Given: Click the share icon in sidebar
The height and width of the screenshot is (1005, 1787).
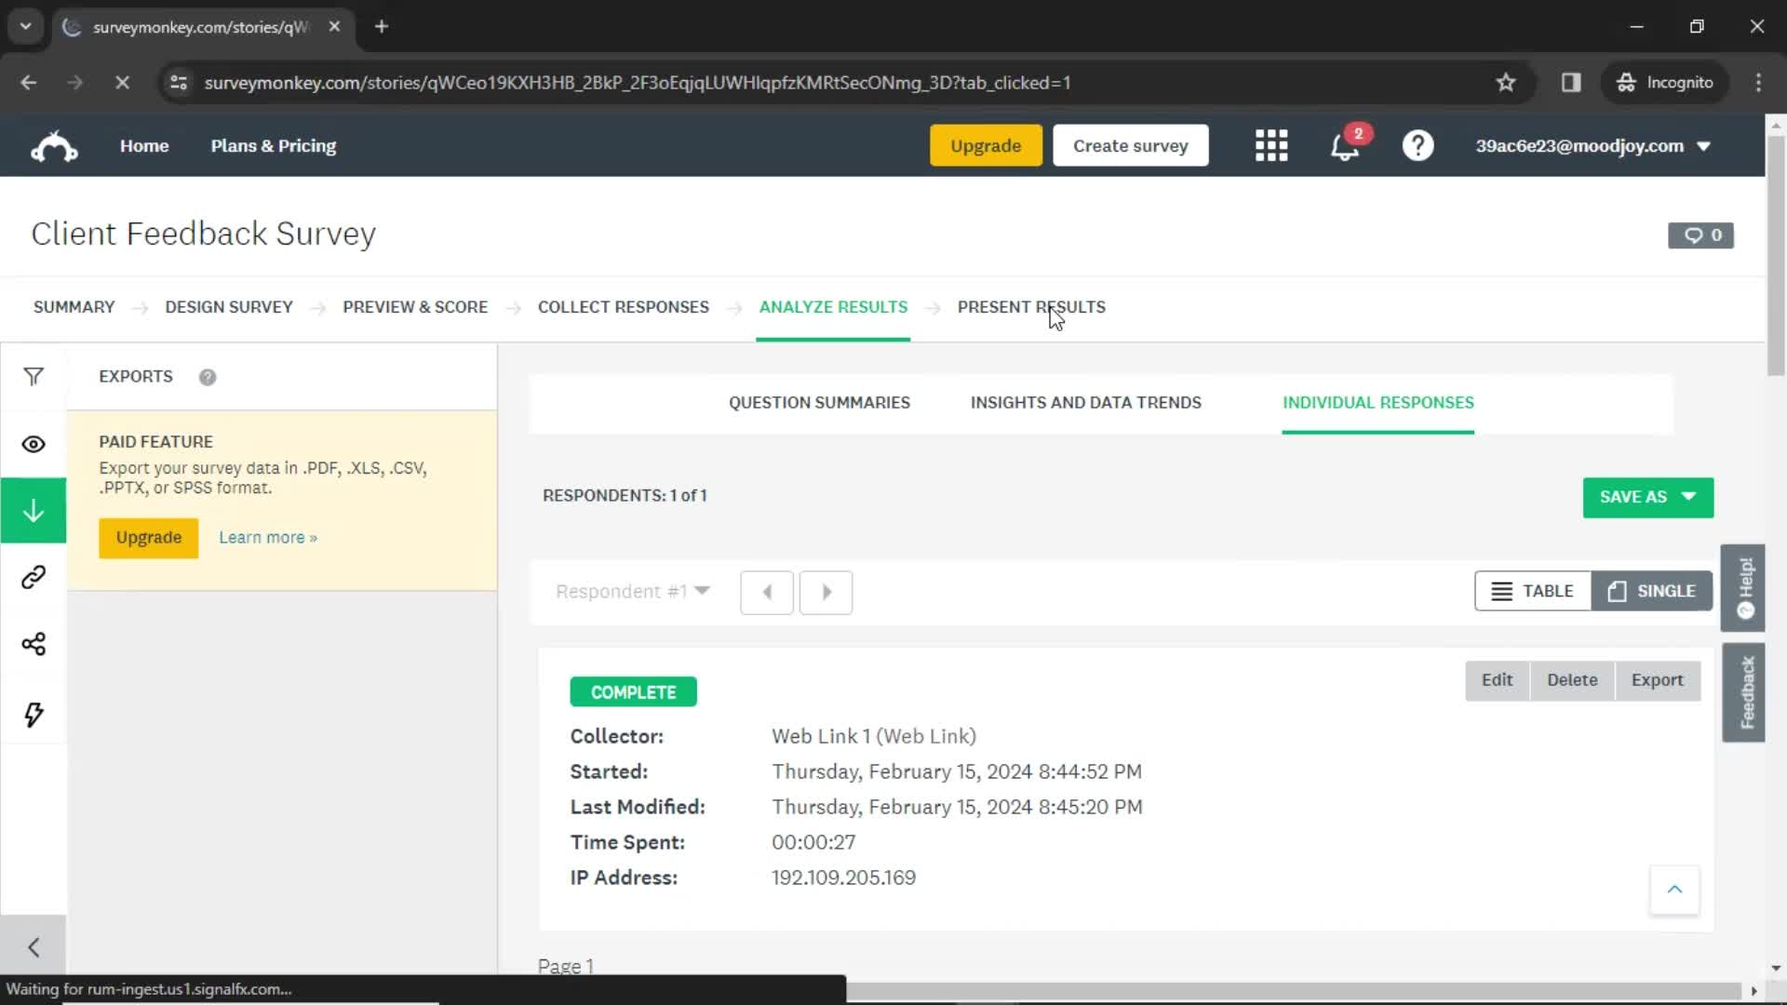Looking at the screenshot, I should click(34, 644).
